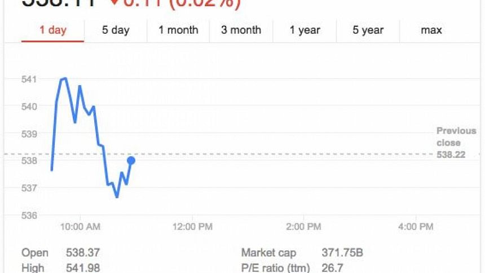This screenshot has height=273, width=485.
Task: Click the 12:00 PM time axis label
Action: pyautogui.click(x=192, y=227)
